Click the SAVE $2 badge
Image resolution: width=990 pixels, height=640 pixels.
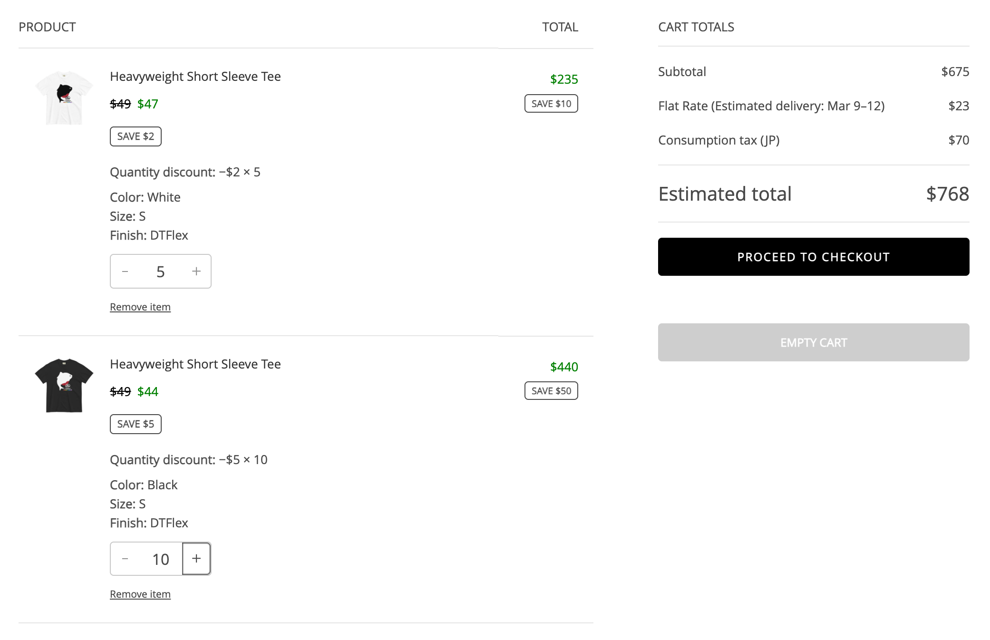(136, 136)
